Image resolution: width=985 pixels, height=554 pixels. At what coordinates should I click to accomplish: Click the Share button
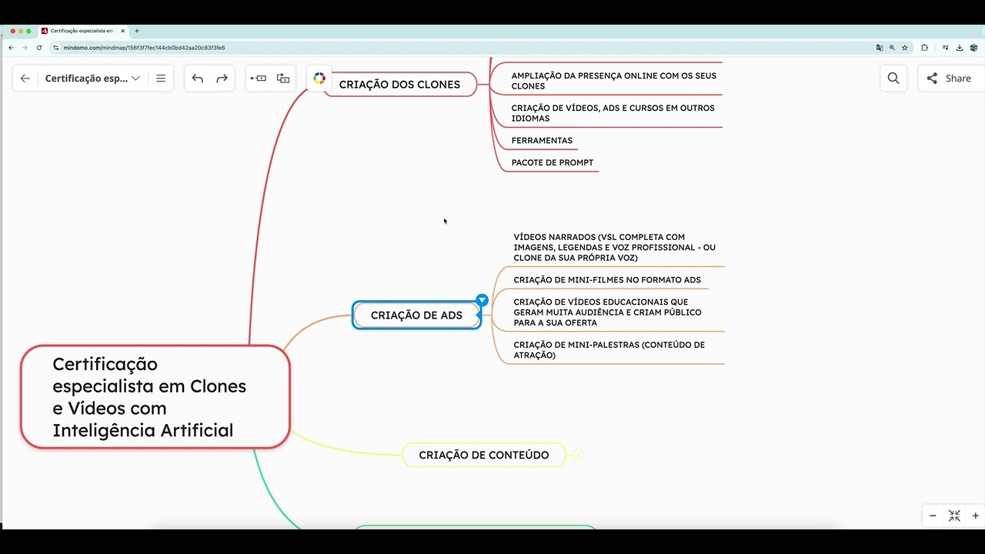[949, 78]
